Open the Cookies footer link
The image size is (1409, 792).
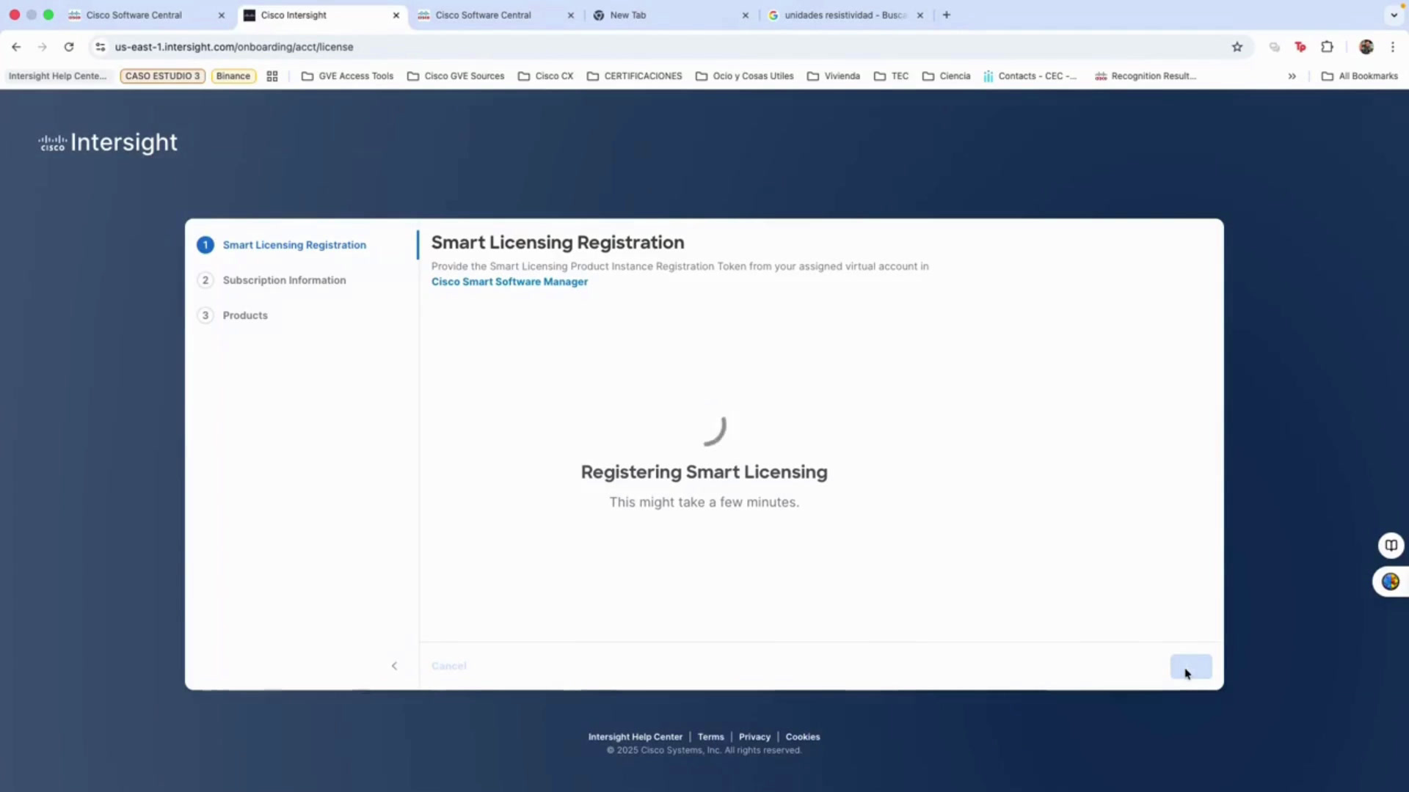tap(803, 737)
